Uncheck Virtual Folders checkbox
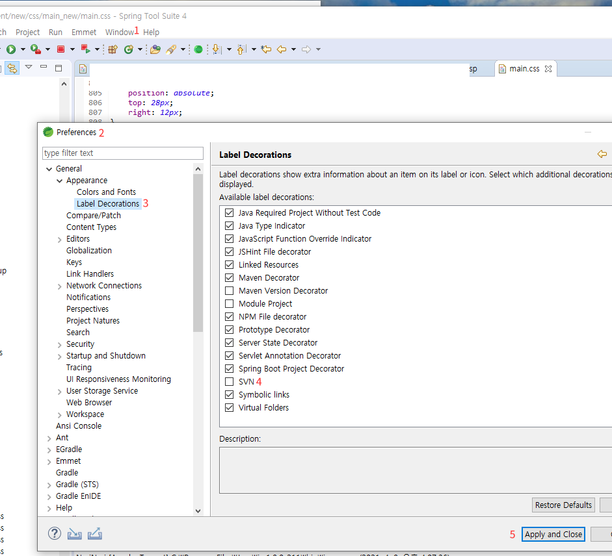The image size is (612, 556). pyautogui.click(x=229, y=408)
